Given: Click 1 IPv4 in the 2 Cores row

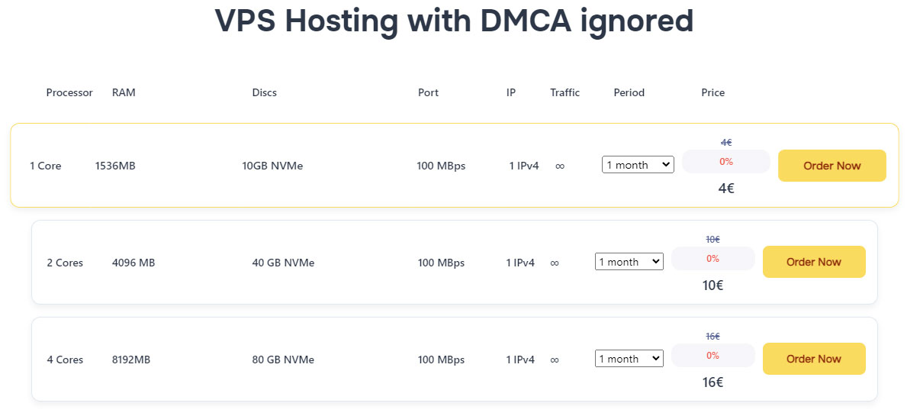Looking at the screenshot, I should click(x=520, y=263).
